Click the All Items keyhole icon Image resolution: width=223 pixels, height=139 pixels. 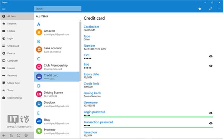click(x=4, y=16)
